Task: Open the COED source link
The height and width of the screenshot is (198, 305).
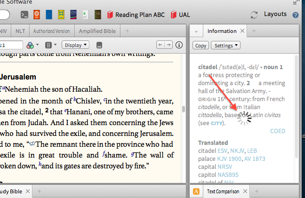Action: (278, 131)
